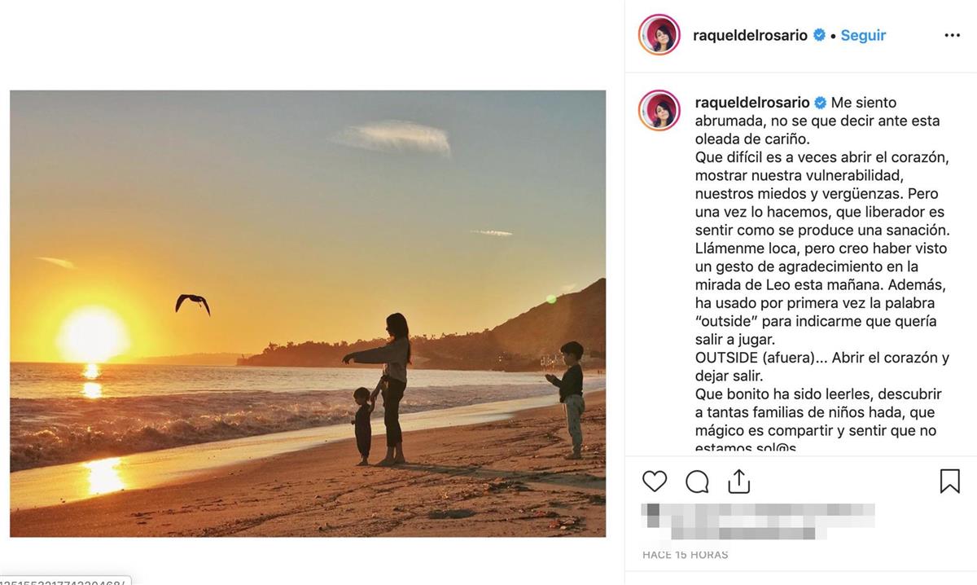Click the share (paper plane) icon
Viewport: 977px width, 585px height.
click(x=738, y=481)
